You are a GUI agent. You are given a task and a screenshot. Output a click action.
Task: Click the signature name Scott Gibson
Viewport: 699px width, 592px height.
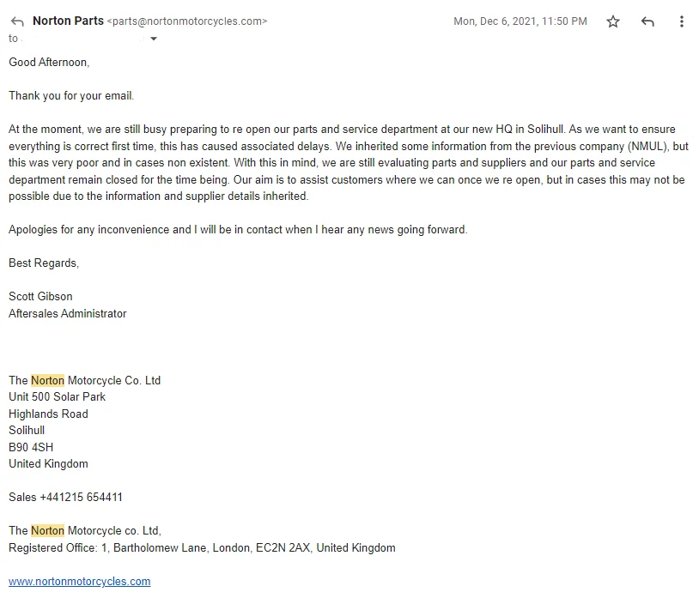(x=40, y=296)
